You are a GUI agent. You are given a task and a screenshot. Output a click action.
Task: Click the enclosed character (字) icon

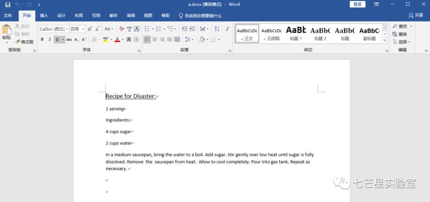[136, 39]
